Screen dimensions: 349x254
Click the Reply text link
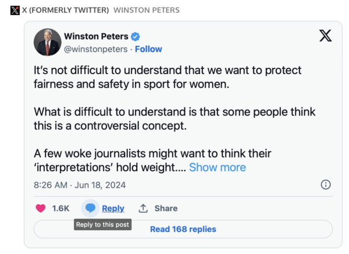click(x=113, y=208)
